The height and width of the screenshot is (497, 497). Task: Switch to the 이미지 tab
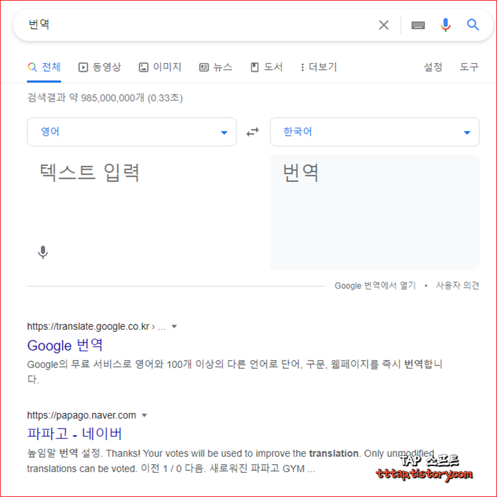click(x=160, y=67)
